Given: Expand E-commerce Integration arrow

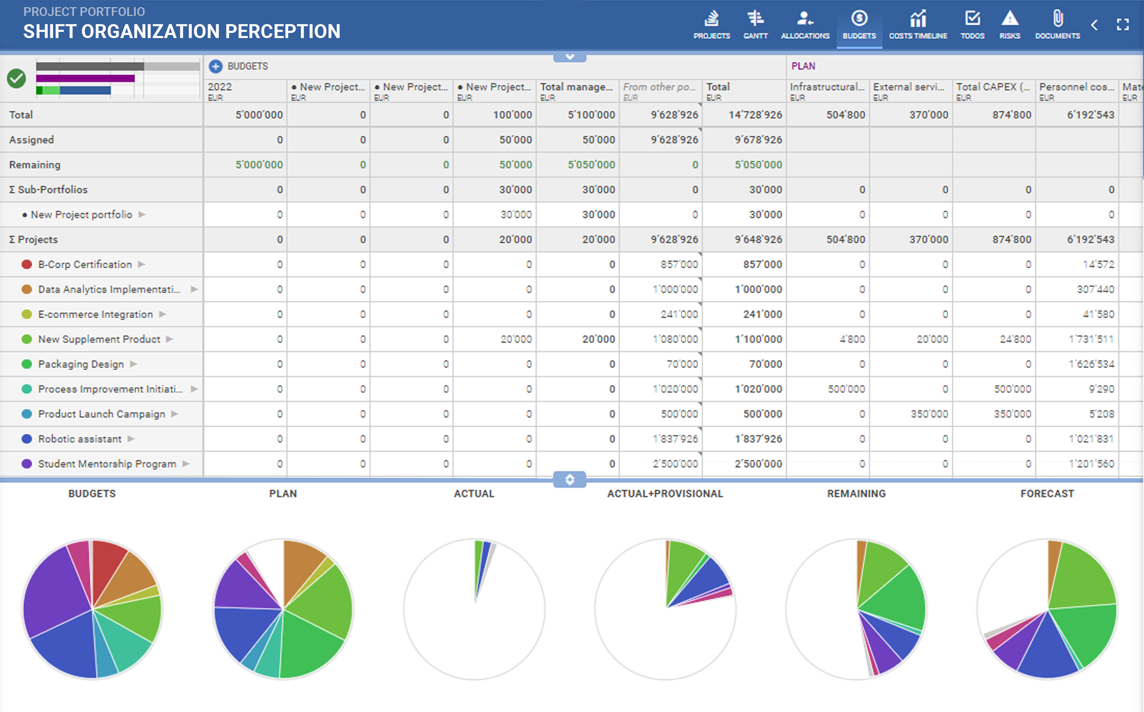Looking at the screenshot, I should pyautogui.click(x=162, y=314).
